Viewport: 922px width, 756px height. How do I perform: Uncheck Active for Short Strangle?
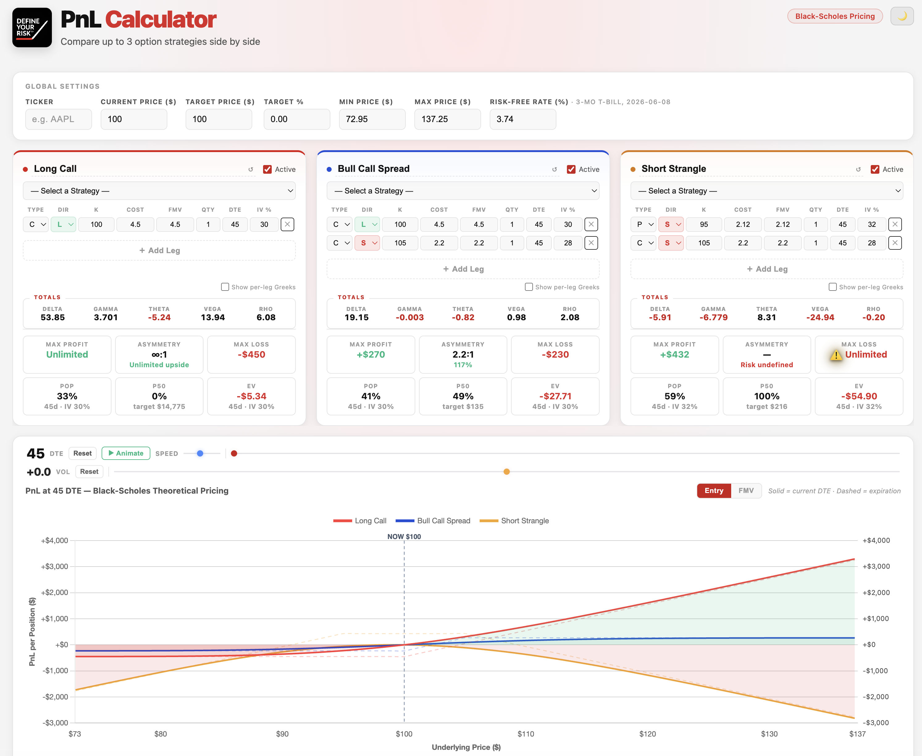tap(874, 169)
